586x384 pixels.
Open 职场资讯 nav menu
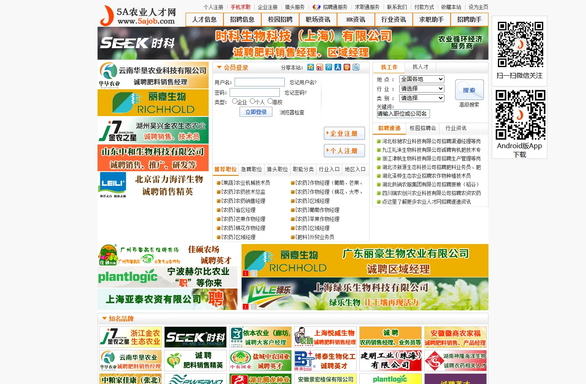click(x=318, y=19)
